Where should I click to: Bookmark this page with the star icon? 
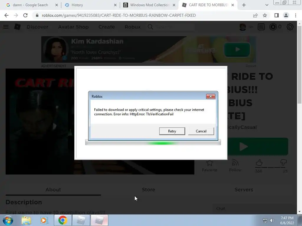click(265, 15)
